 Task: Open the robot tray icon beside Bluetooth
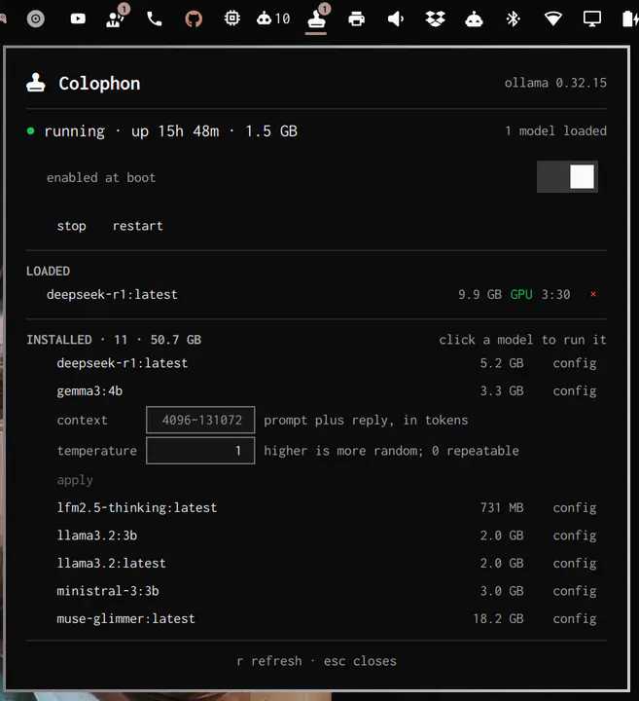474,18
